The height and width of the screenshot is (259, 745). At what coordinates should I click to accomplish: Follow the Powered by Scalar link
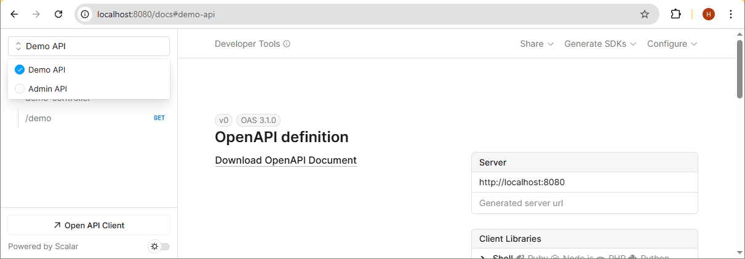[x=43, y=246]
